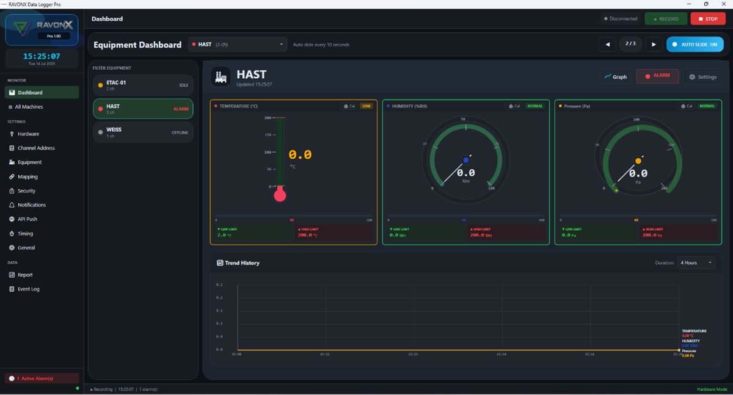Open Hardware settings via its sidebar icon

[12, 134]
